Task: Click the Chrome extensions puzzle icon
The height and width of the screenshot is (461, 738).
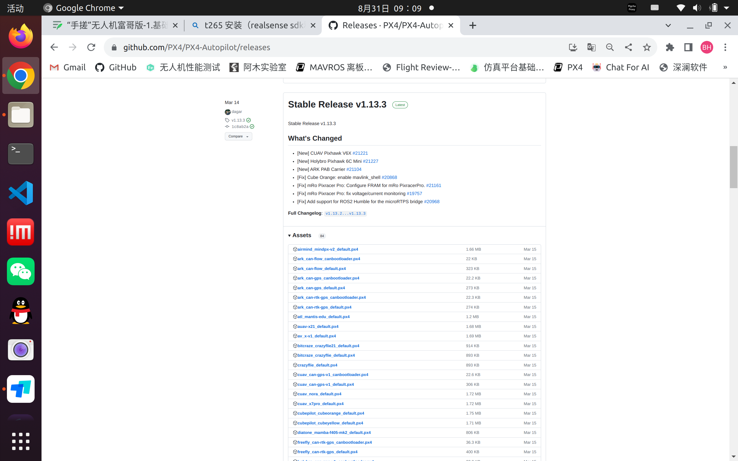Action: 670,47
